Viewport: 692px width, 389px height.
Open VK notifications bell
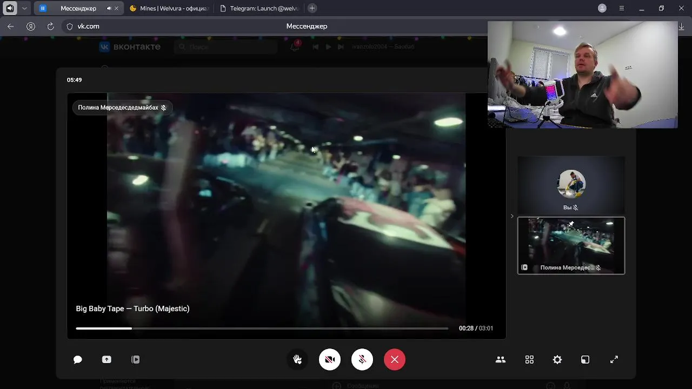[x=295, y=47]
